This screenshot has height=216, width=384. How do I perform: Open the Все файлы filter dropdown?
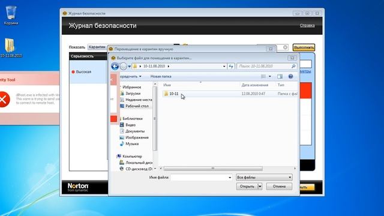264,178
